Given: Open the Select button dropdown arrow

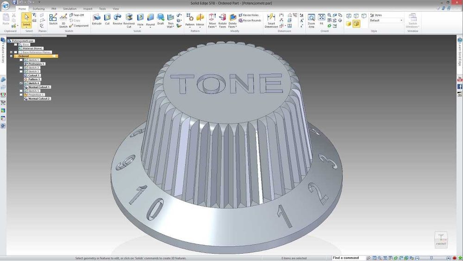Looking at the screenshot, I should coord(26,27).
